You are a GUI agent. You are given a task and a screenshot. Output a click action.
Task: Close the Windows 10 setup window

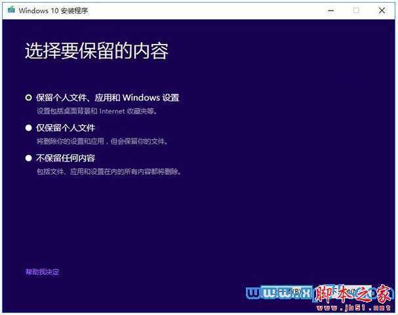[382, 10]
